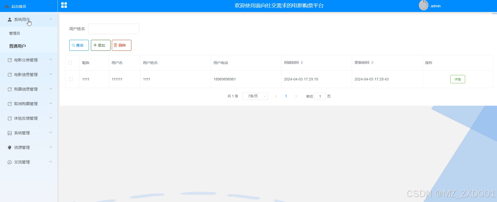The image size is (497, 202).
Task: Expand the 取消购票管理 chevron
Action: coord(51,104)
